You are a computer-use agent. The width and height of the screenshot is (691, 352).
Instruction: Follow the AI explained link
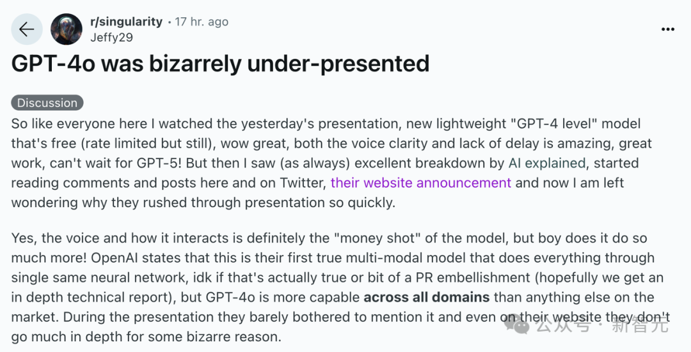pos(547,164)
